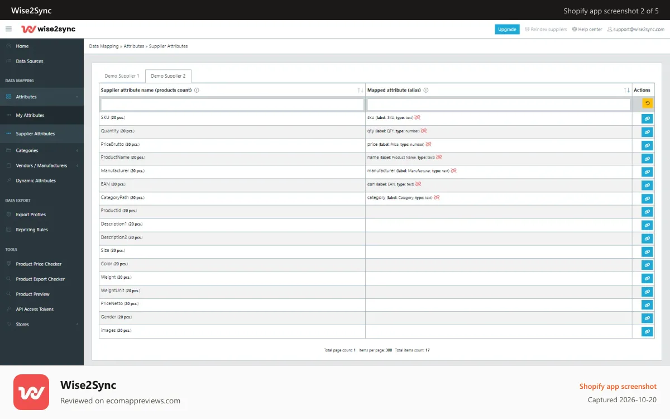The image size is (670, 419).
Task: Unlink the category mapped attribute
Action: click(437, 197)
